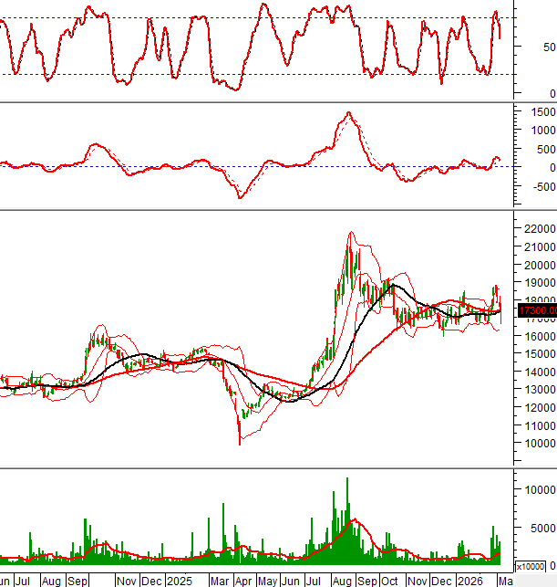Click the 2026 label on the time axis
Image resolution: width=557 pixels, height=587 pixels.
pos(470,580)
